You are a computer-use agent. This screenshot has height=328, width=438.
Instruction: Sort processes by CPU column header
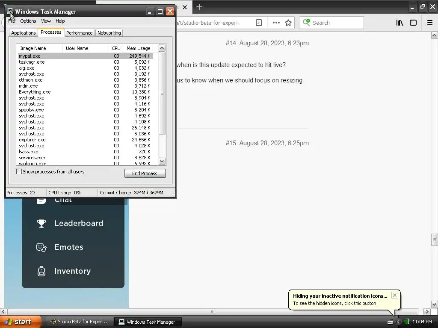point(115,48)
